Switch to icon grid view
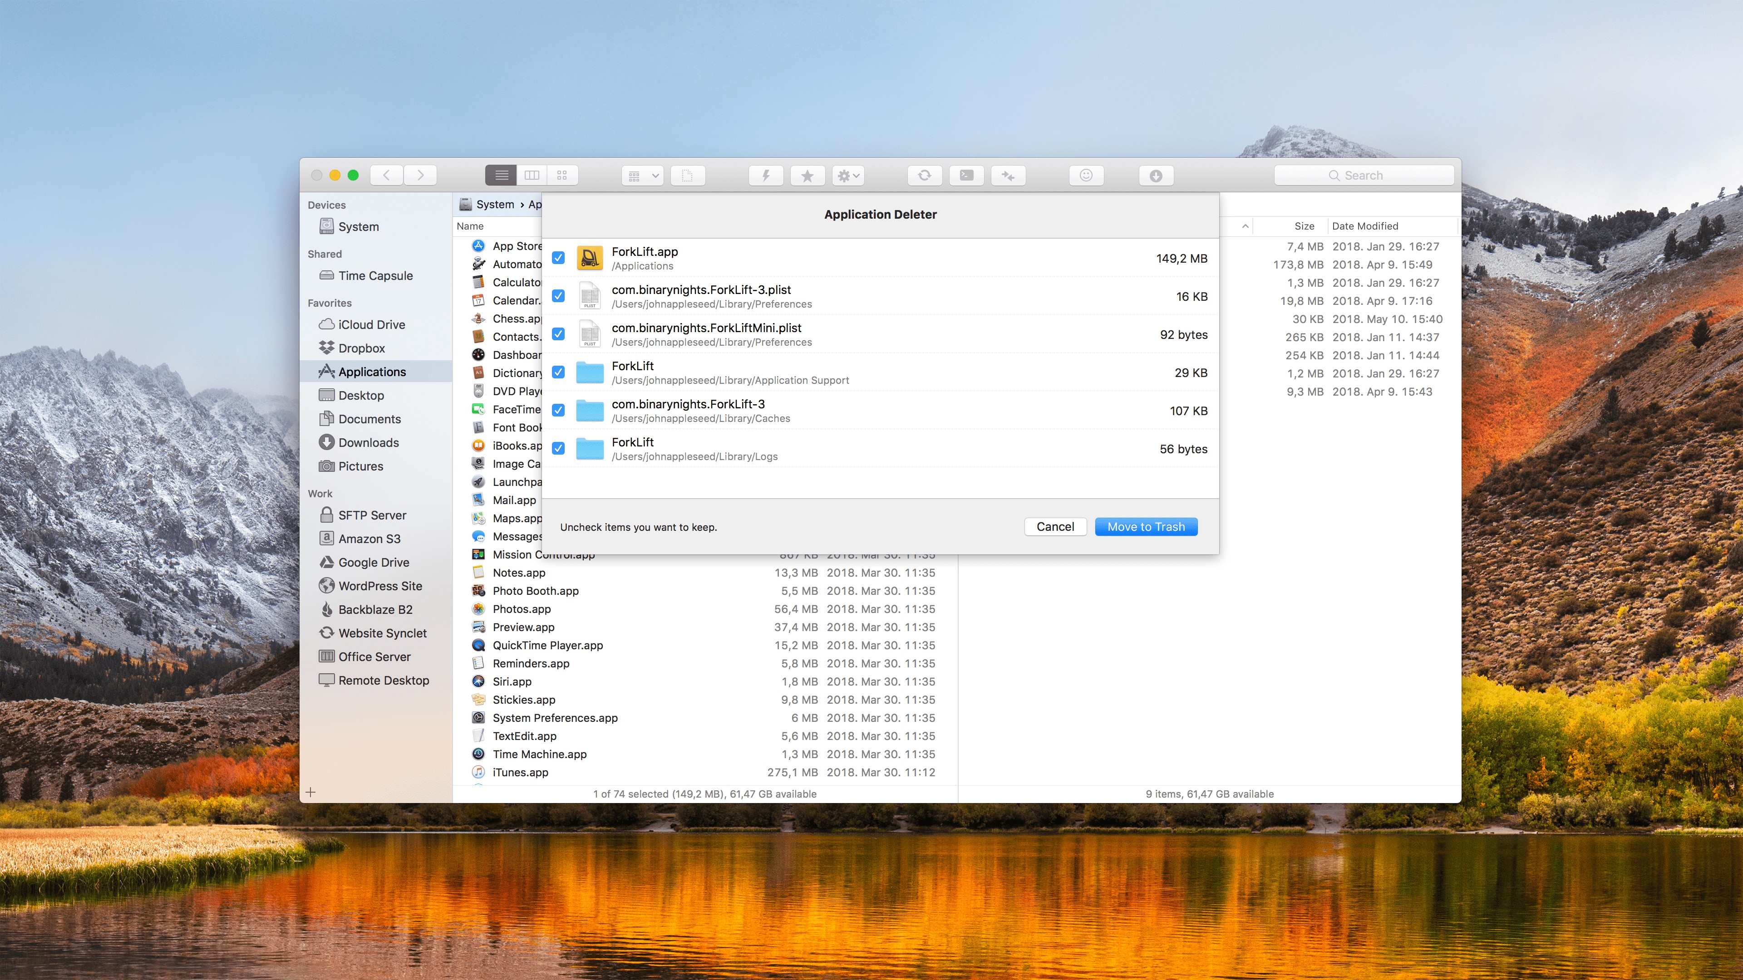The width and height of the screenshot is (1743, 980). point(561,176)
